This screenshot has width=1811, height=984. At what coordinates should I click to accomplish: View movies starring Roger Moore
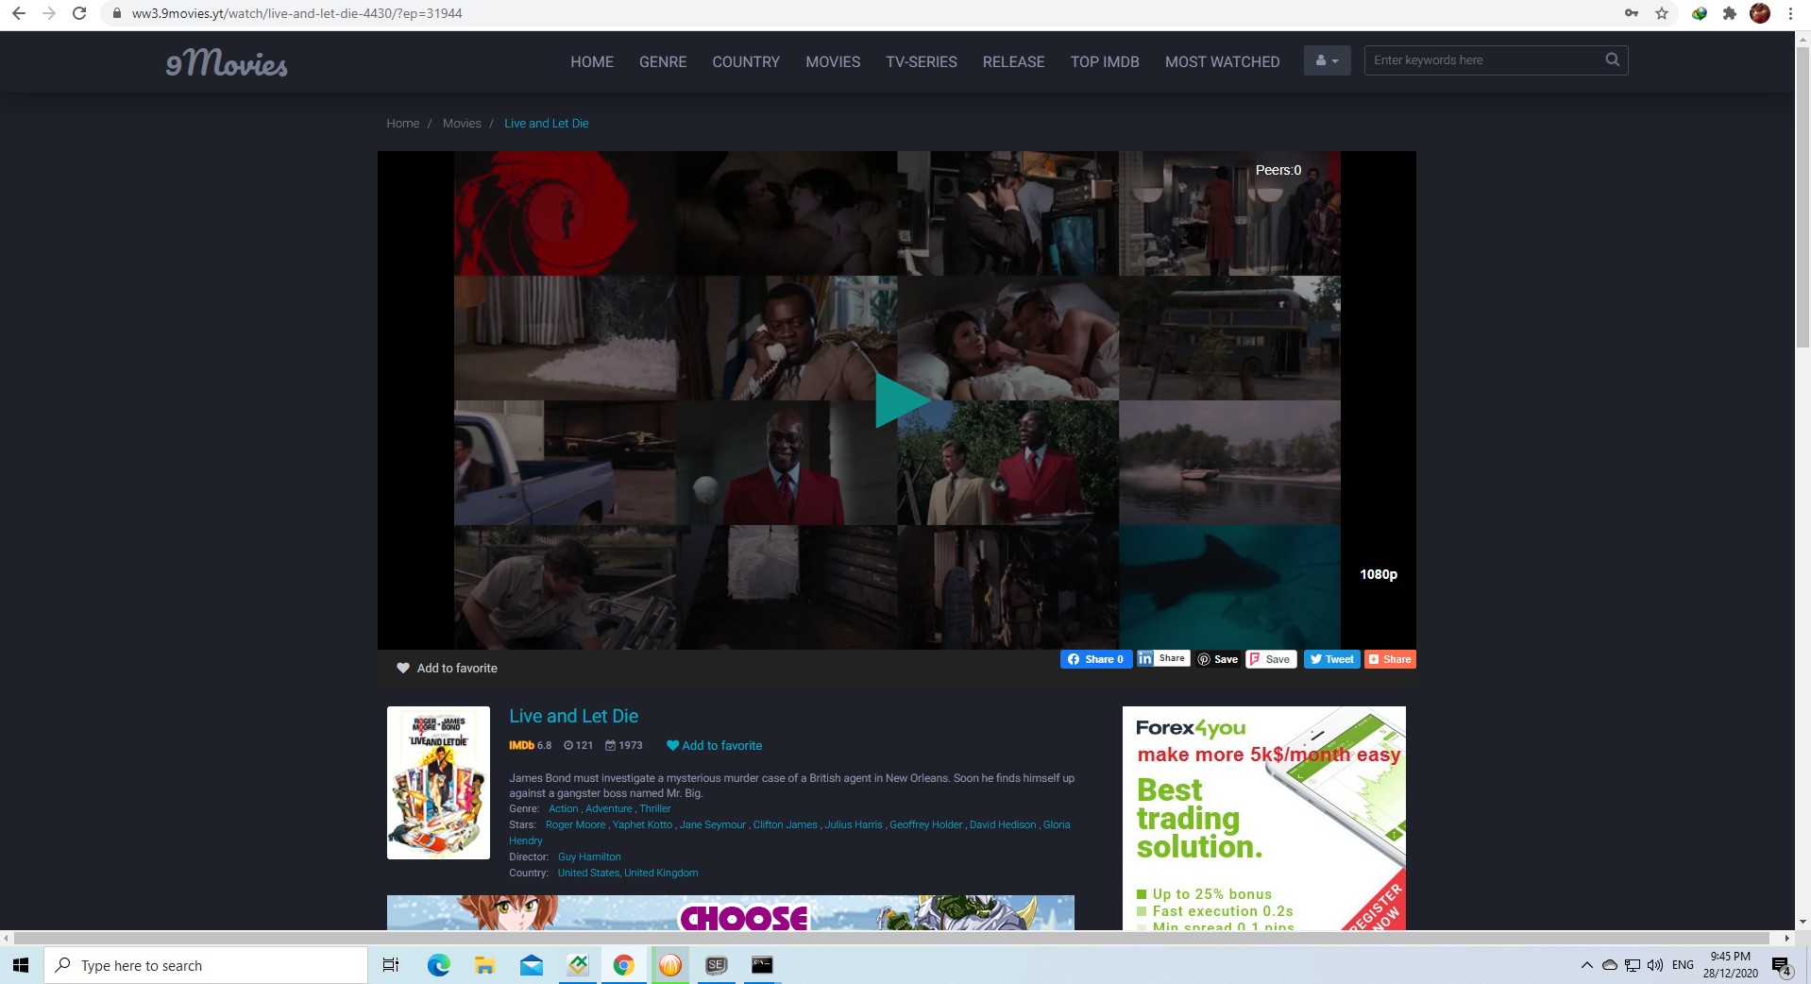576,824
